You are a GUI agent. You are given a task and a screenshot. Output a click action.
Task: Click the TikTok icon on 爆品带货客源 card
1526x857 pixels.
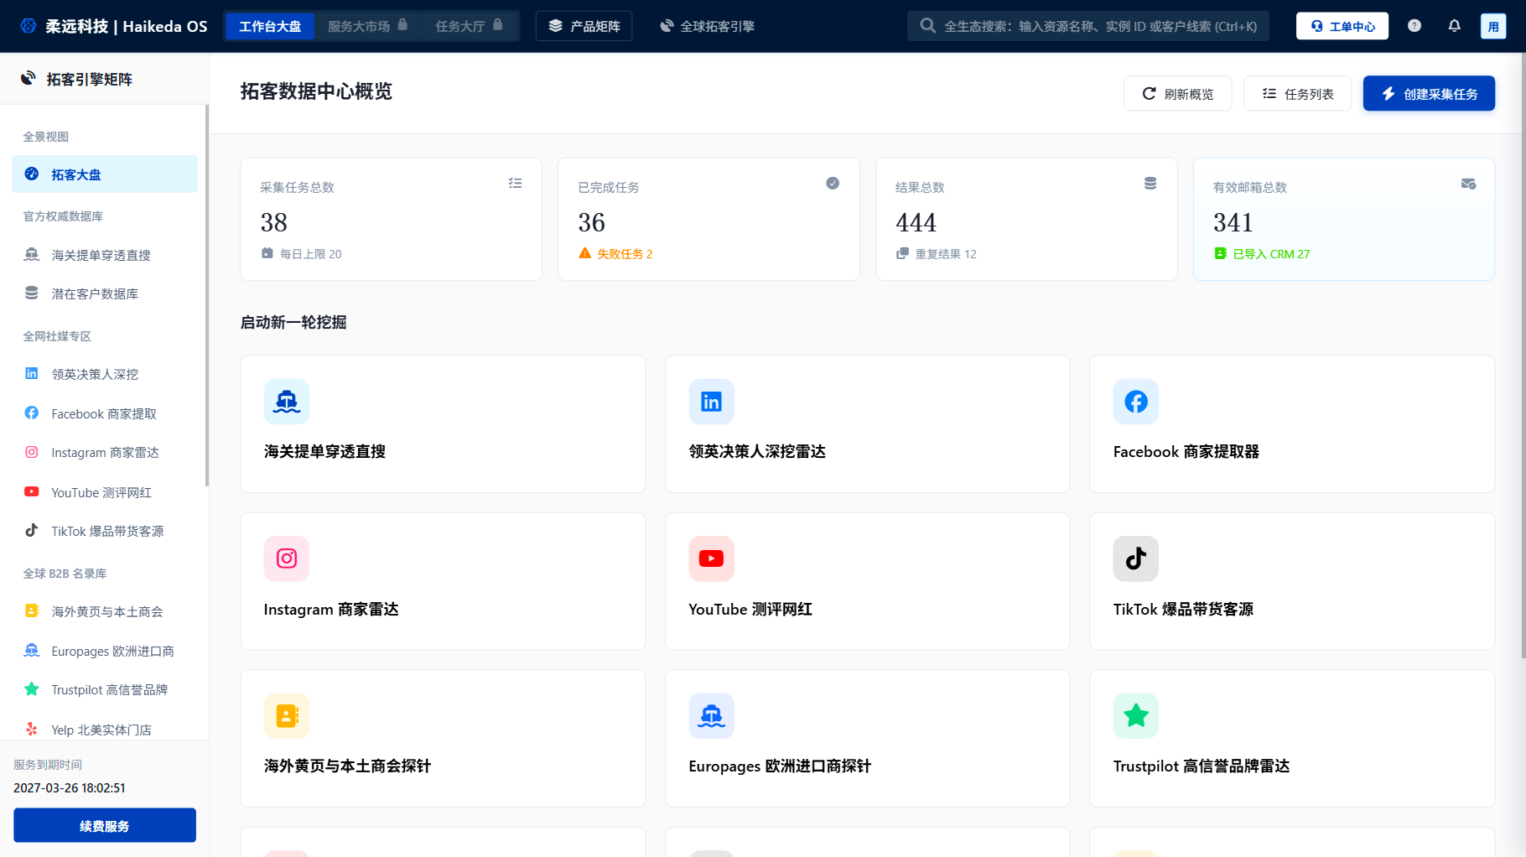pyautogui.click(x=1136, y=558)
